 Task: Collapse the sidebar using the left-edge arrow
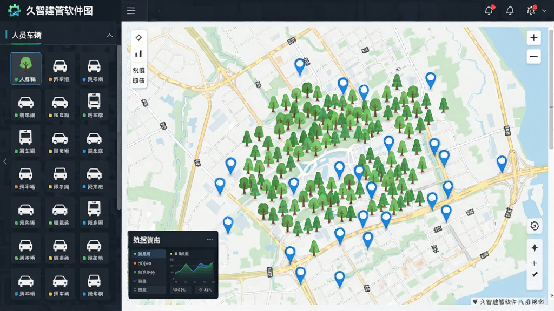[x=5, y=161]
